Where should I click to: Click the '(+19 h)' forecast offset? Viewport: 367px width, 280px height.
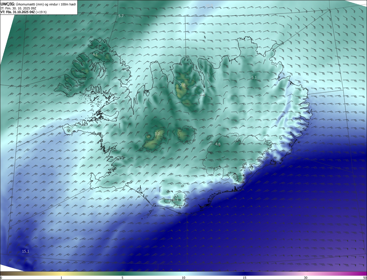[x=41, y=12]
